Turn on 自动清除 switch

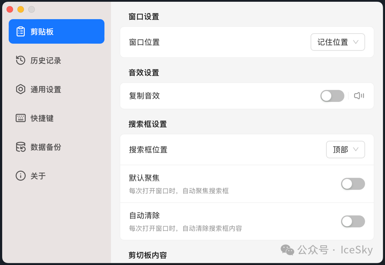point(352,221)
